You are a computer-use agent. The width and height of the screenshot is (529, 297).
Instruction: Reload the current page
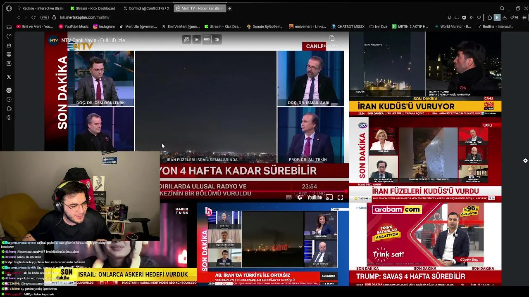coord(33,17)
